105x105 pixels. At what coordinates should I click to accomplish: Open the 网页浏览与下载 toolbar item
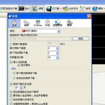pyautogui.click(x=9, y=9)
